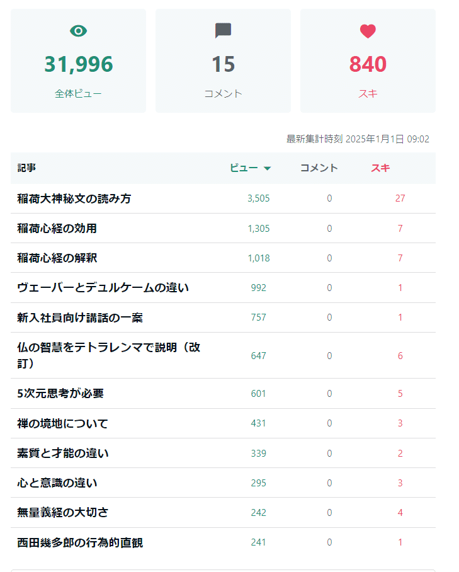Click the 31,996 total views card

78,61
